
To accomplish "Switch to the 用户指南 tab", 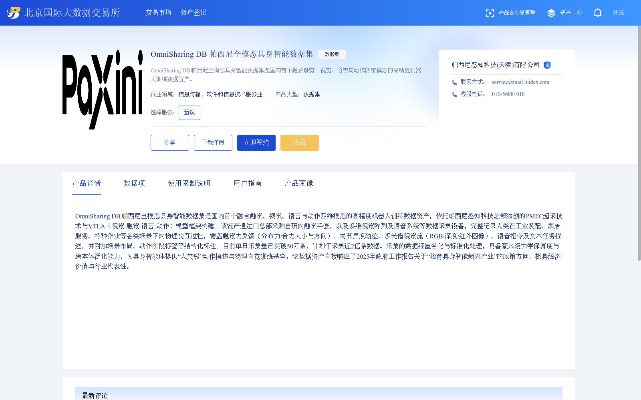I will pos(248,183).
